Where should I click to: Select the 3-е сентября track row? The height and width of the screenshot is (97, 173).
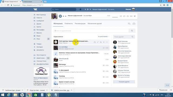pos(82,48)
